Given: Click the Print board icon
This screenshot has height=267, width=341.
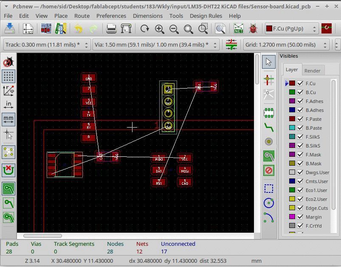Looking at the screenshot, I should [111, 29].
